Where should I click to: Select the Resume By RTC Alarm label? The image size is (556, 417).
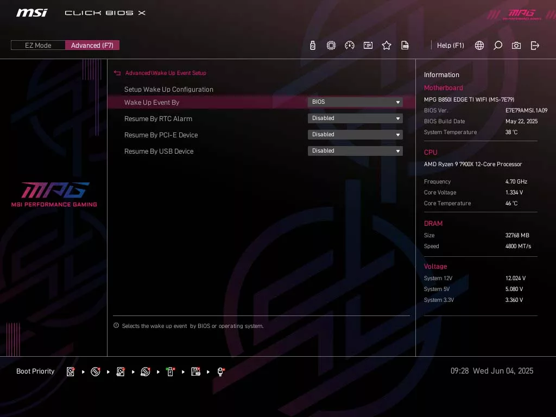(158, 119)
